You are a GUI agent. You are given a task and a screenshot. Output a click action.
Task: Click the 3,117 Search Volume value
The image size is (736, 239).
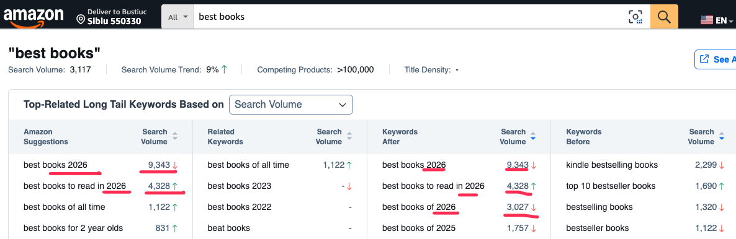point(80,70)
